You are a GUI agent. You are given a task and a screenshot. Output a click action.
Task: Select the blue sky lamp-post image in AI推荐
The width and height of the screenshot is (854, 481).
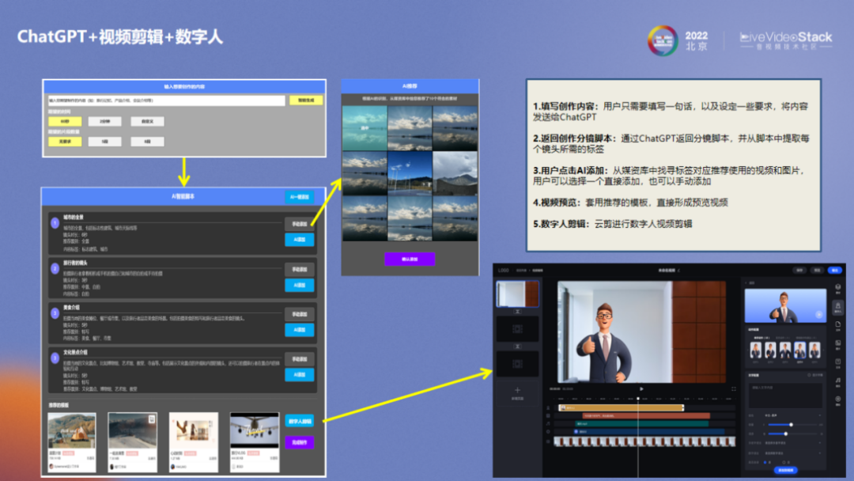(x=410, y=173)
